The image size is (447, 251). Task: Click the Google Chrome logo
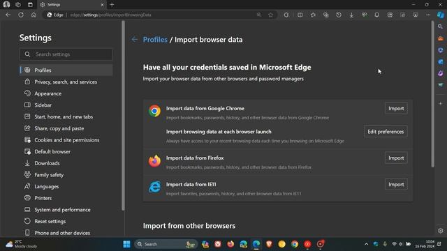(154, 111)
